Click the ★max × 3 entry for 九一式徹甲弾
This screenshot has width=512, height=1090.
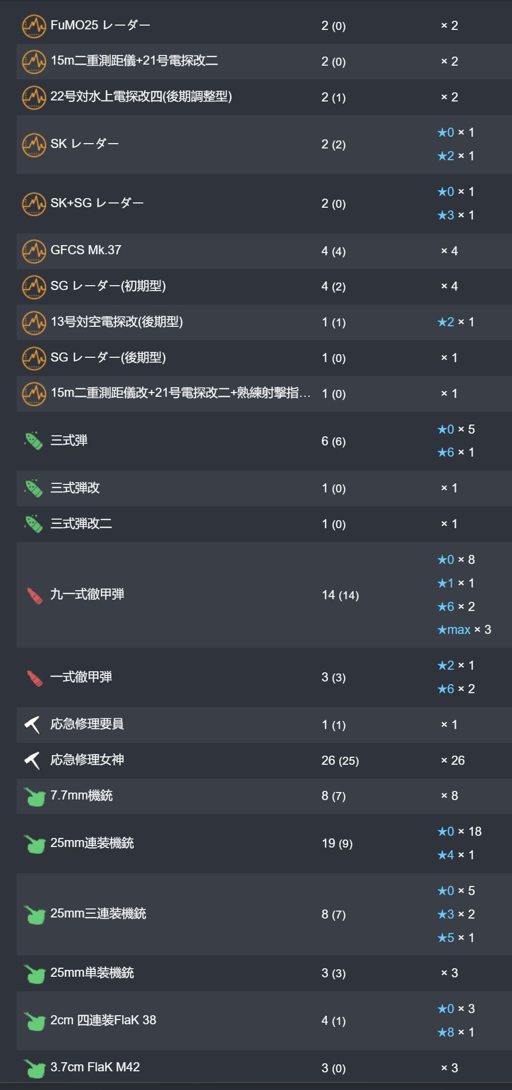point(464,630)
